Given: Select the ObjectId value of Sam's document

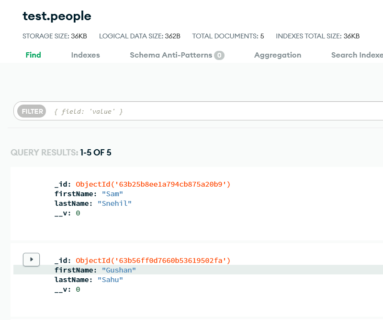Looking at the screenshot, I should click(x=153, y=184).
